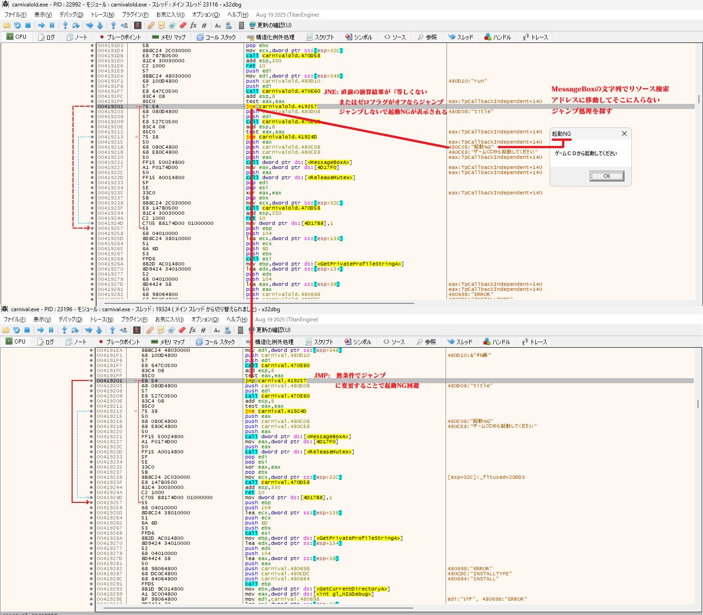Switch to メモリ マップ tab in carnivalold.exe window
Screen dimensions: 703x615
(x=169, y=37)
